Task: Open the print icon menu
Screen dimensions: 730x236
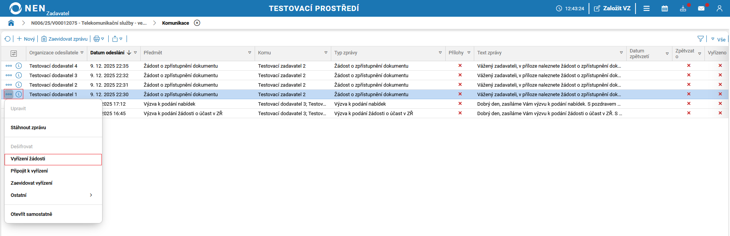Action: click(x=99, y=39)
